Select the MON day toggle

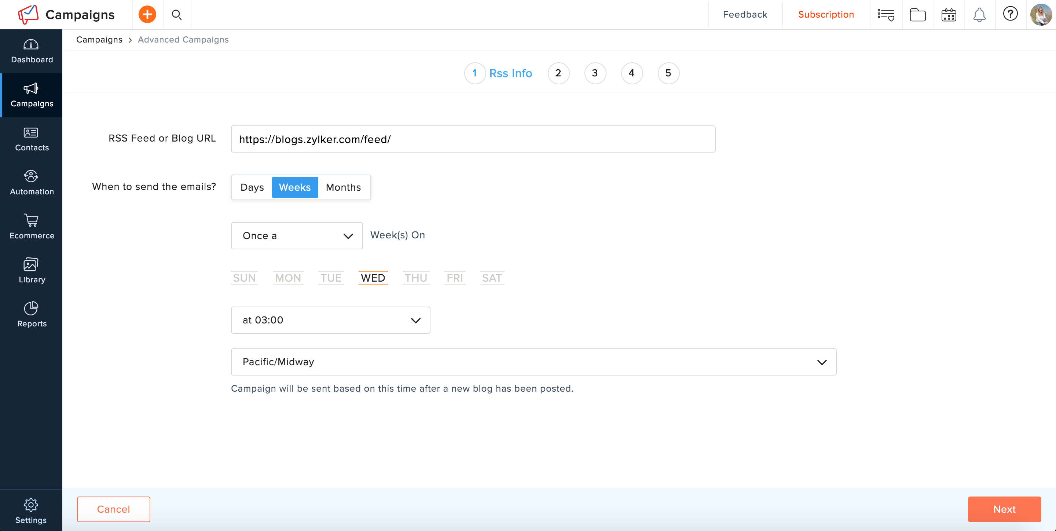point(288,278)
